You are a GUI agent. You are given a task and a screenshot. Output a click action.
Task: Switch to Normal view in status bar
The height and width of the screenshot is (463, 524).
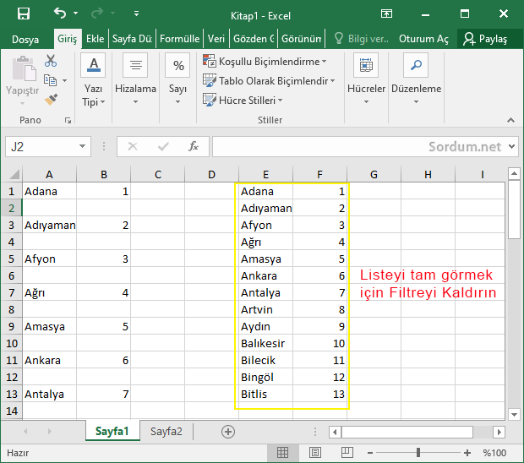click(282, 453)
